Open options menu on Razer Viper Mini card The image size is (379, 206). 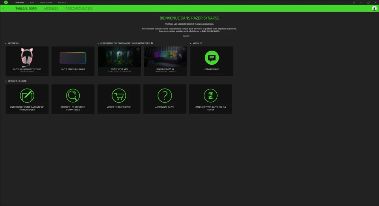[x=138, y=49]
